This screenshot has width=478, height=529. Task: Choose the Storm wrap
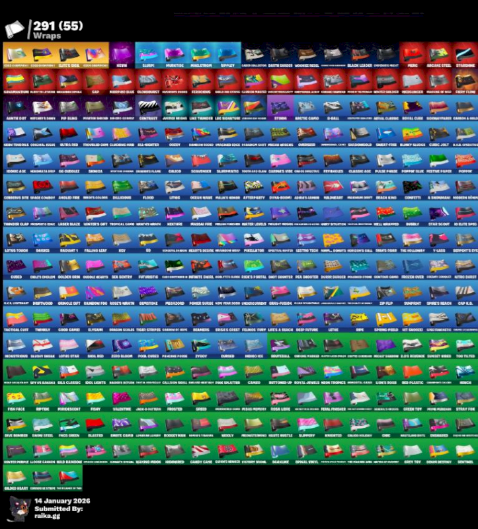point(280,108)
